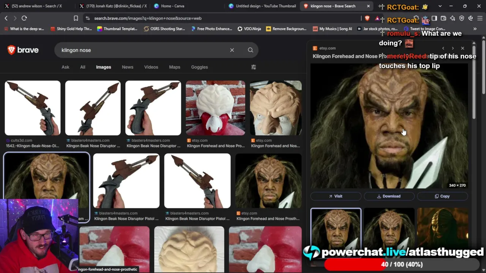Select the Videos results tab
Viewport: 486px width, 273px height.
151,67
